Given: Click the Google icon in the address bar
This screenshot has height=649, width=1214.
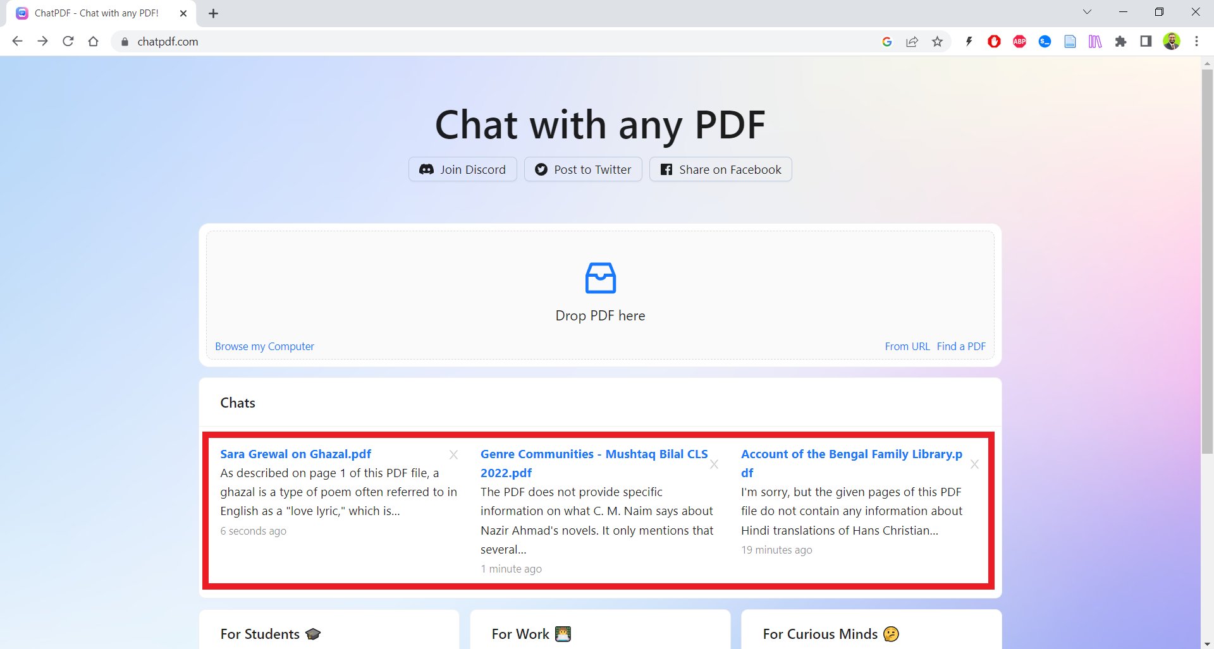Looking at the screenshot, I should 886,42.
